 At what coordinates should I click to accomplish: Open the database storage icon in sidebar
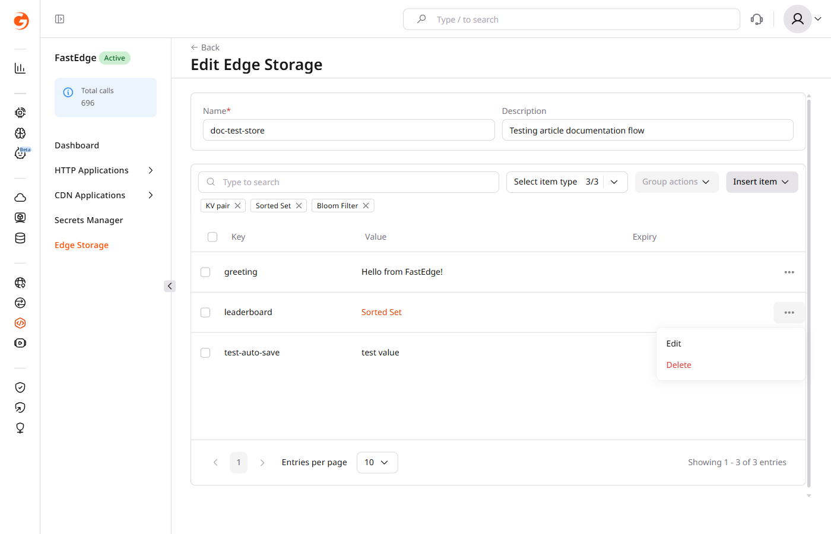click(20, 238)
